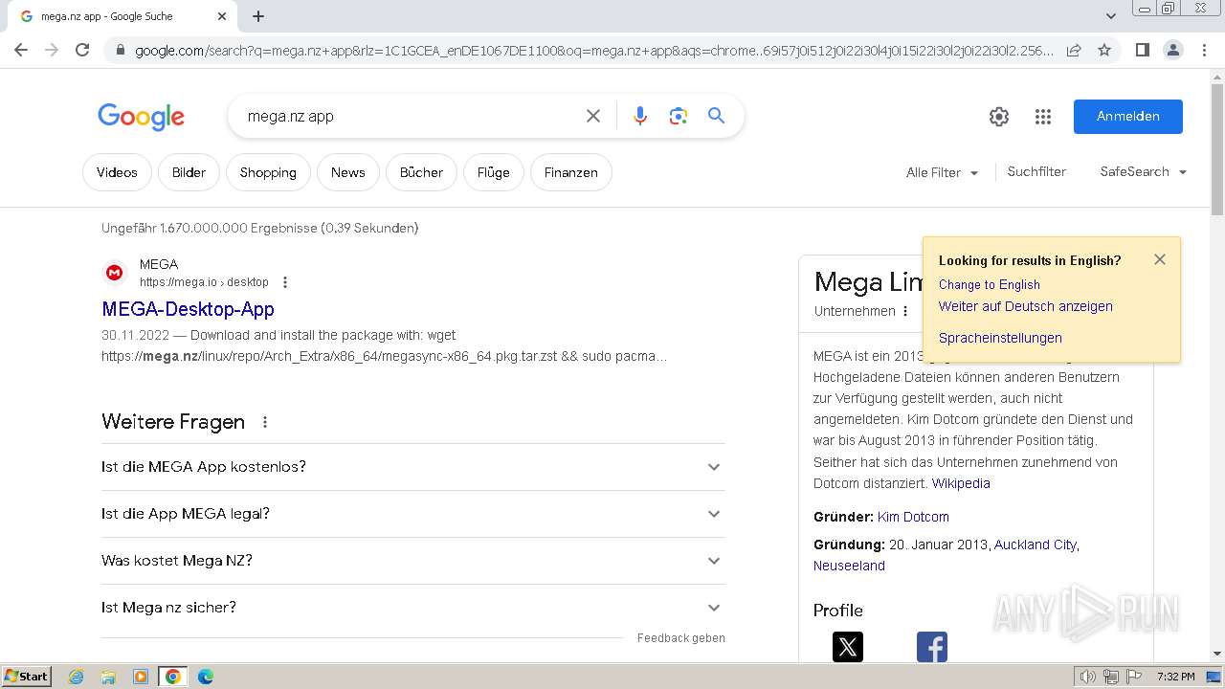Open File Explorer from the taskbar
1225x689 pixels.
tap(108, 677)
